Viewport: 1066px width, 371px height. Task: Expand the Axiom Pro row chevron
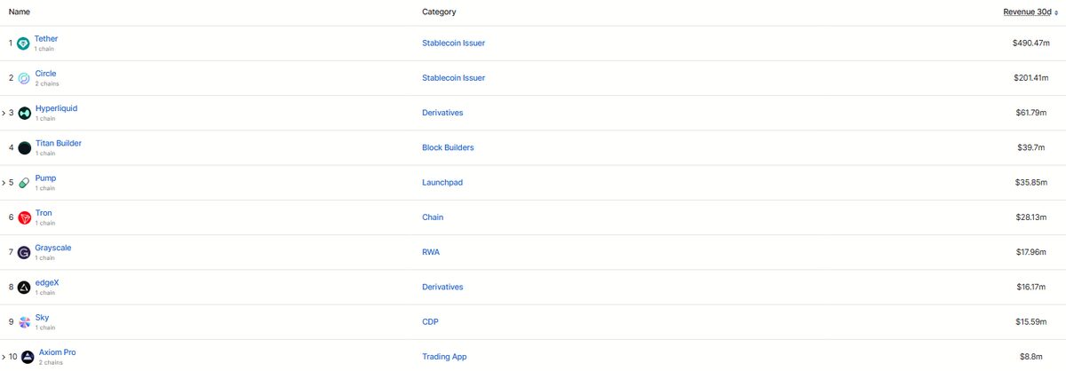(4, 357)
